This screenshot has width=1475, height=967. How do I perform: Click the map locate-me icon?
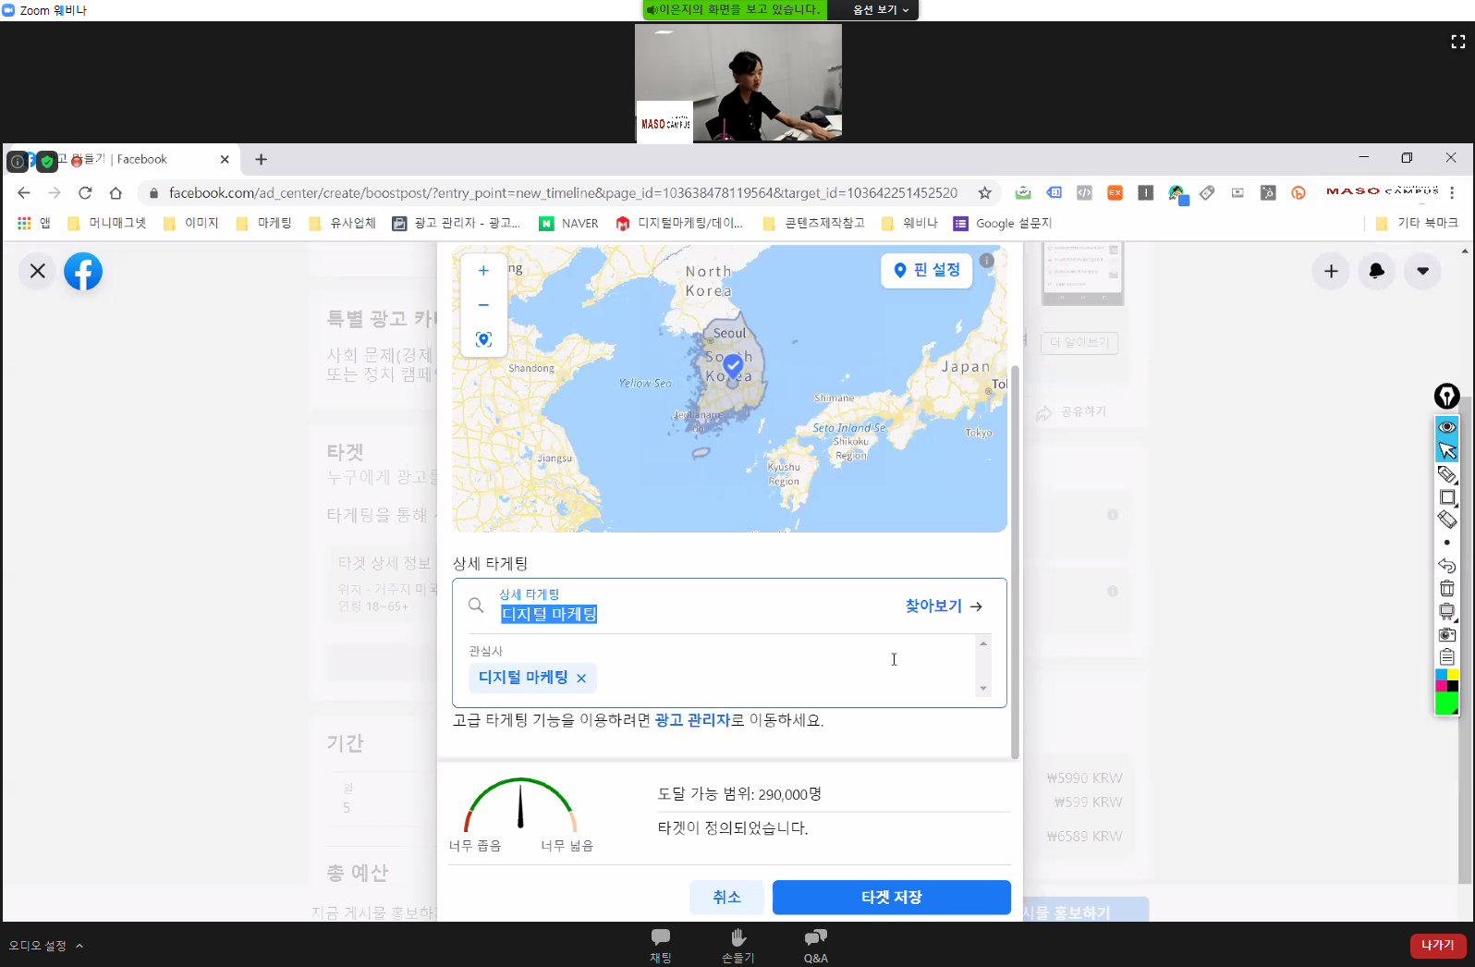(483, 339)
